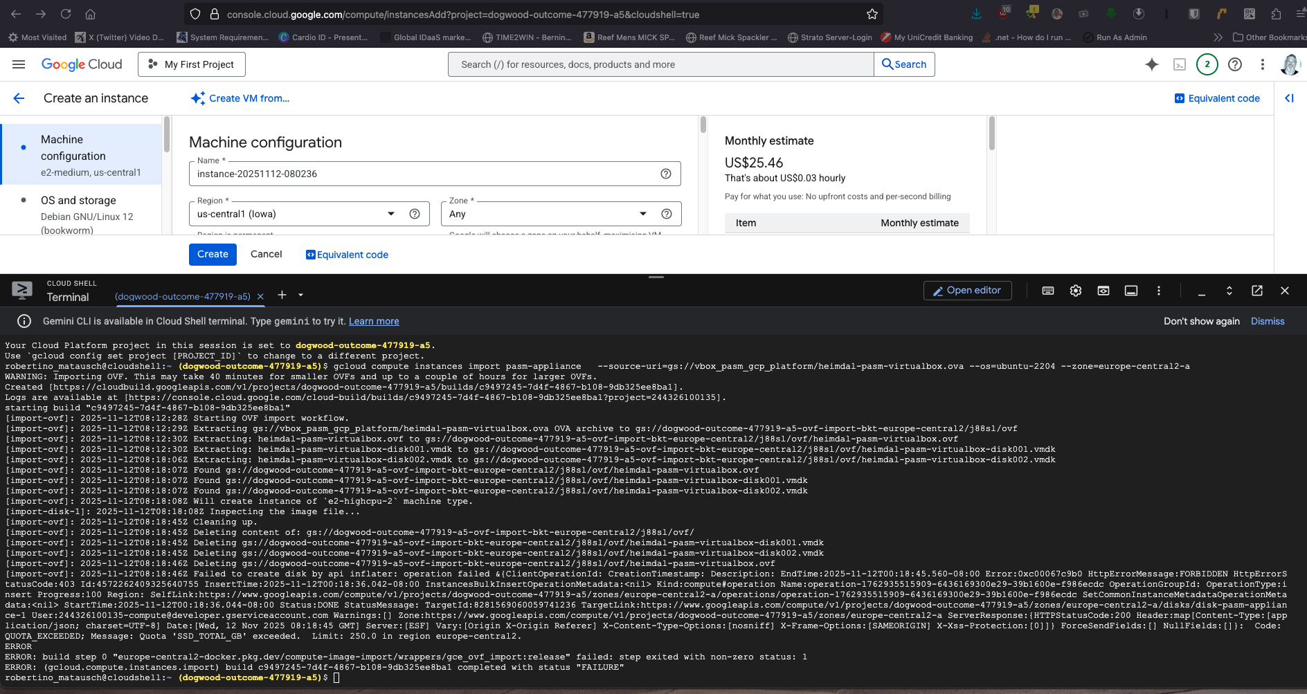1307x694 pixels.
Task: Open the console settings three-dot menu
Action: 1263,64
